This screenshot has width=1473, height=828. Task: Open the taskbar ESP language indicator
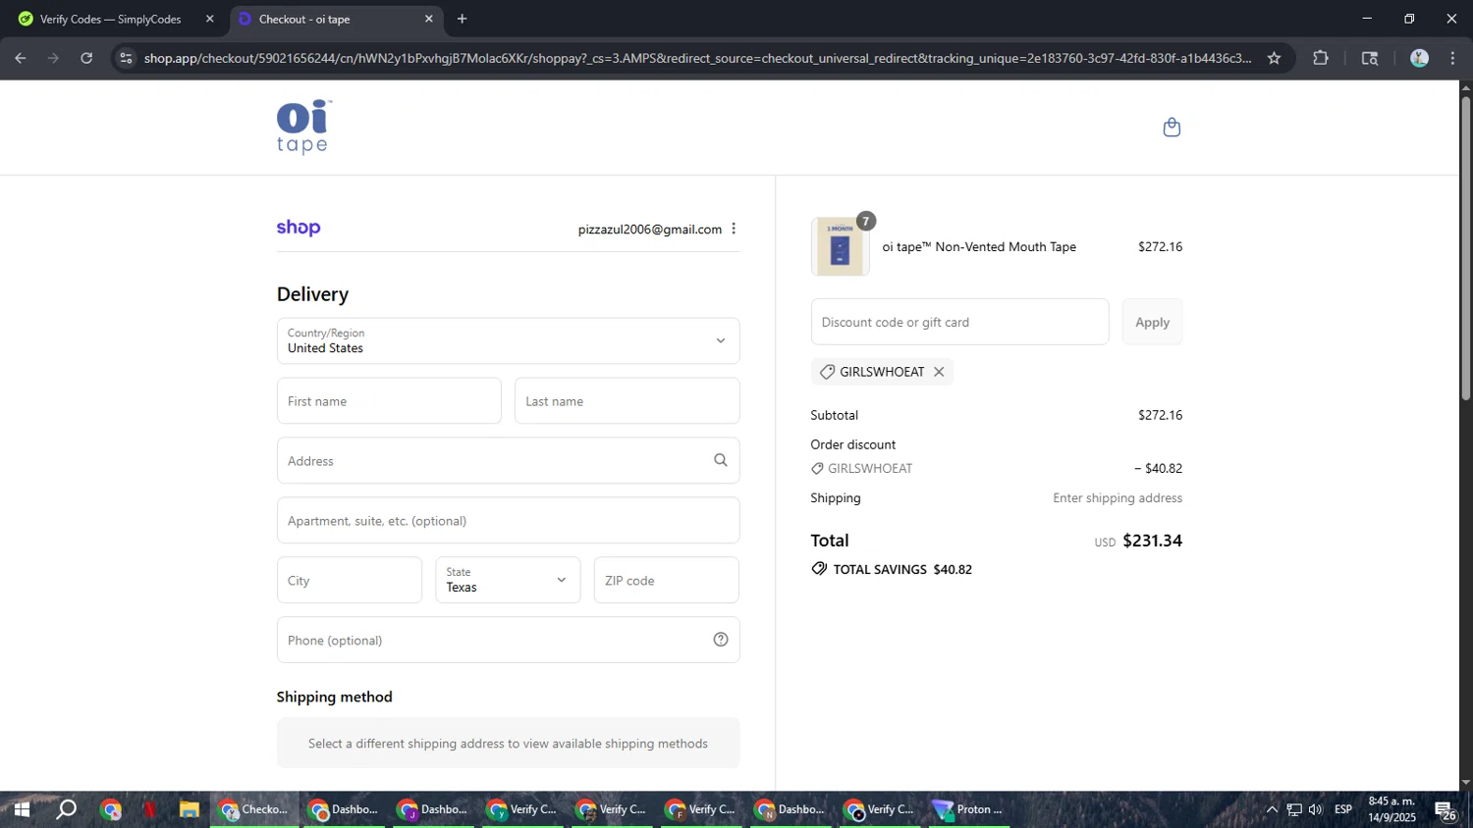coord(1343,809)
